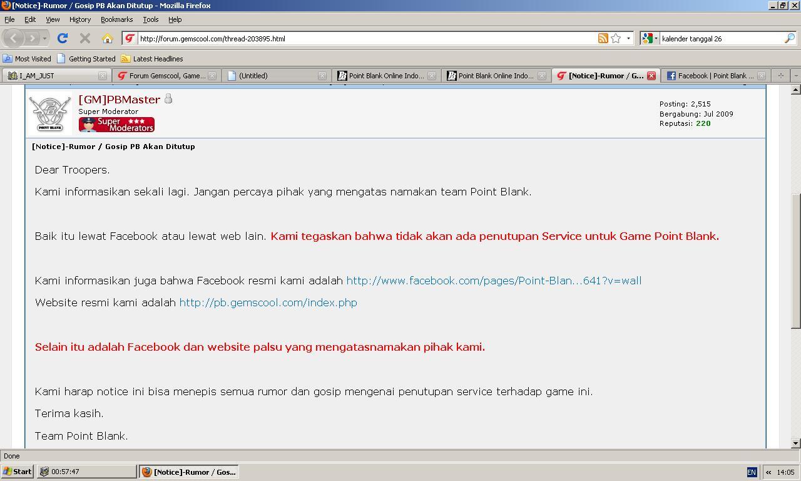Subscribe via the RSS feed icon
The height and width of the screenshot is (481, 801).
[x=603, y=38]
